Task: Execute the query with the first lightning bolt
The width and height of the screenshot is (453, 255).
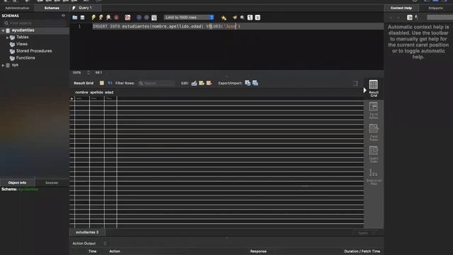Action: click(93, 18)
